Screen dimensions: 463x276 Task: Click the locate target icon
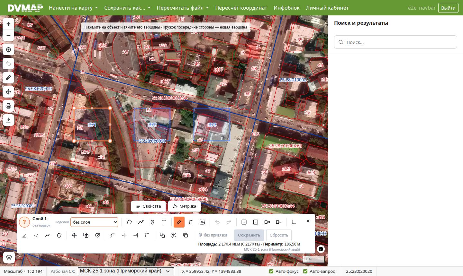coord(8,49)
